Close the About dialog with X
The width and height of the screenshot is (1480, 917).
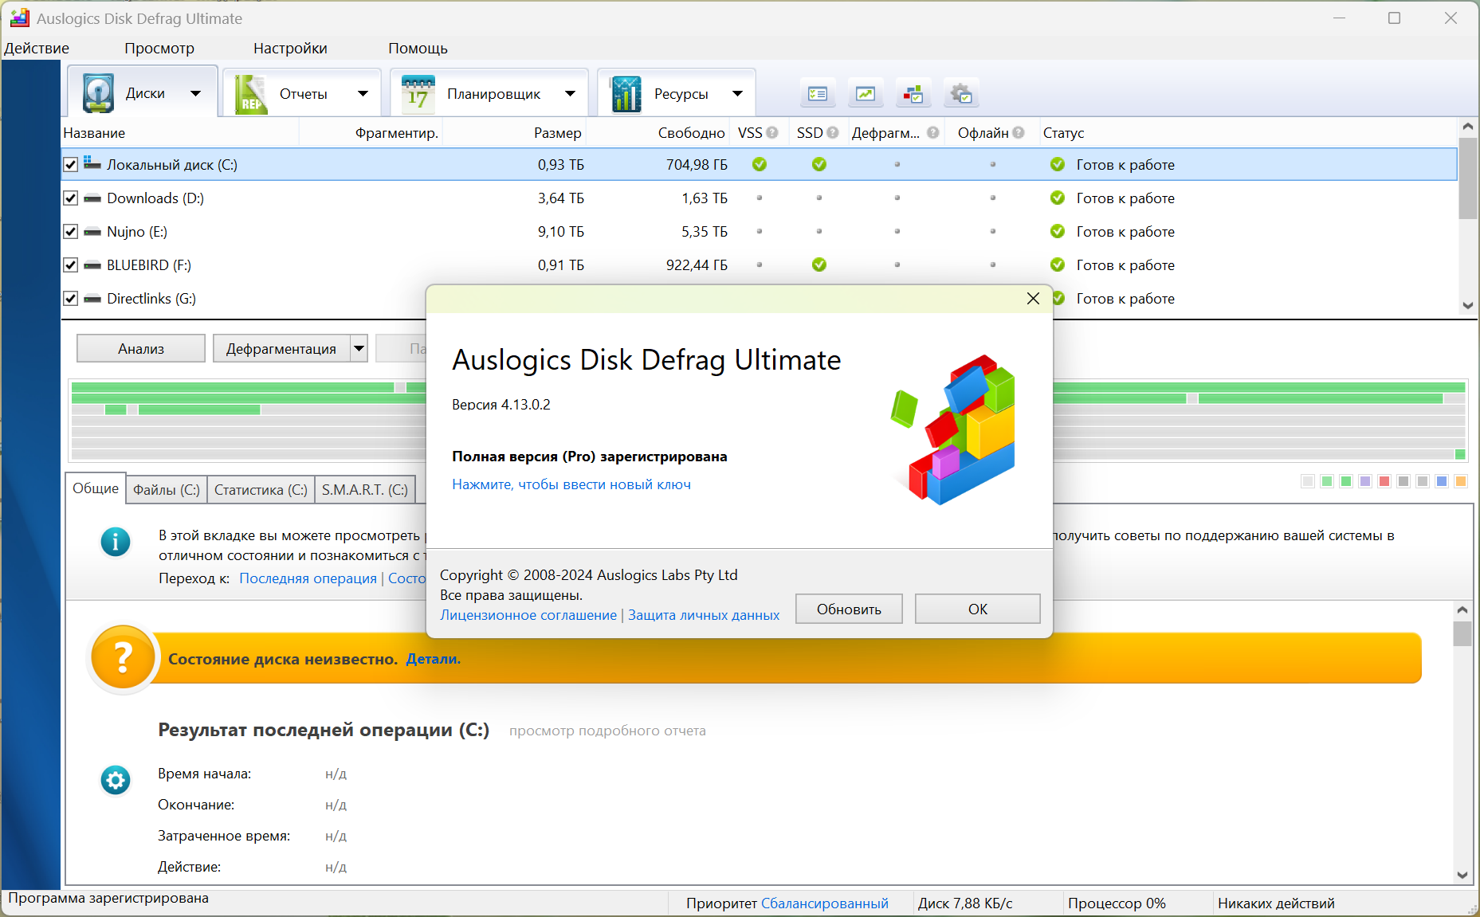tap(1033, 298)
